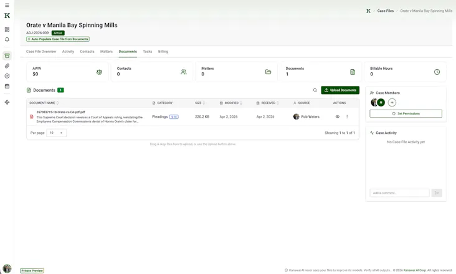
Task: Click the first case member photo avatar
Action: coord(374,103)
